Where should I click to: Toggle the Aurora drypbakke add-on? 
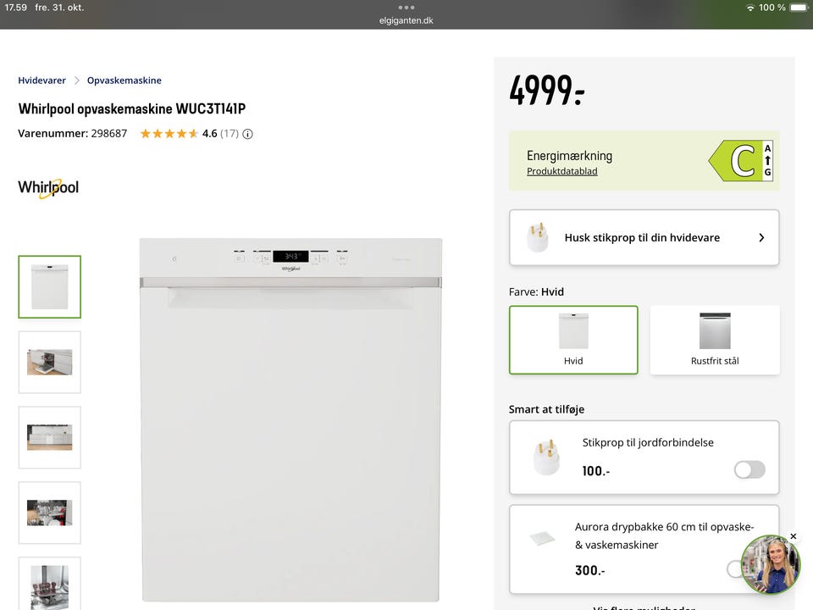coord(735,569)
